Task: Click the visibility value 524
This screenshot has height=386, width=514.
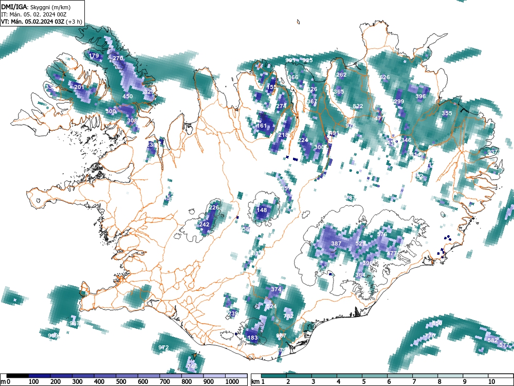Action: click(x=271, y=306)
